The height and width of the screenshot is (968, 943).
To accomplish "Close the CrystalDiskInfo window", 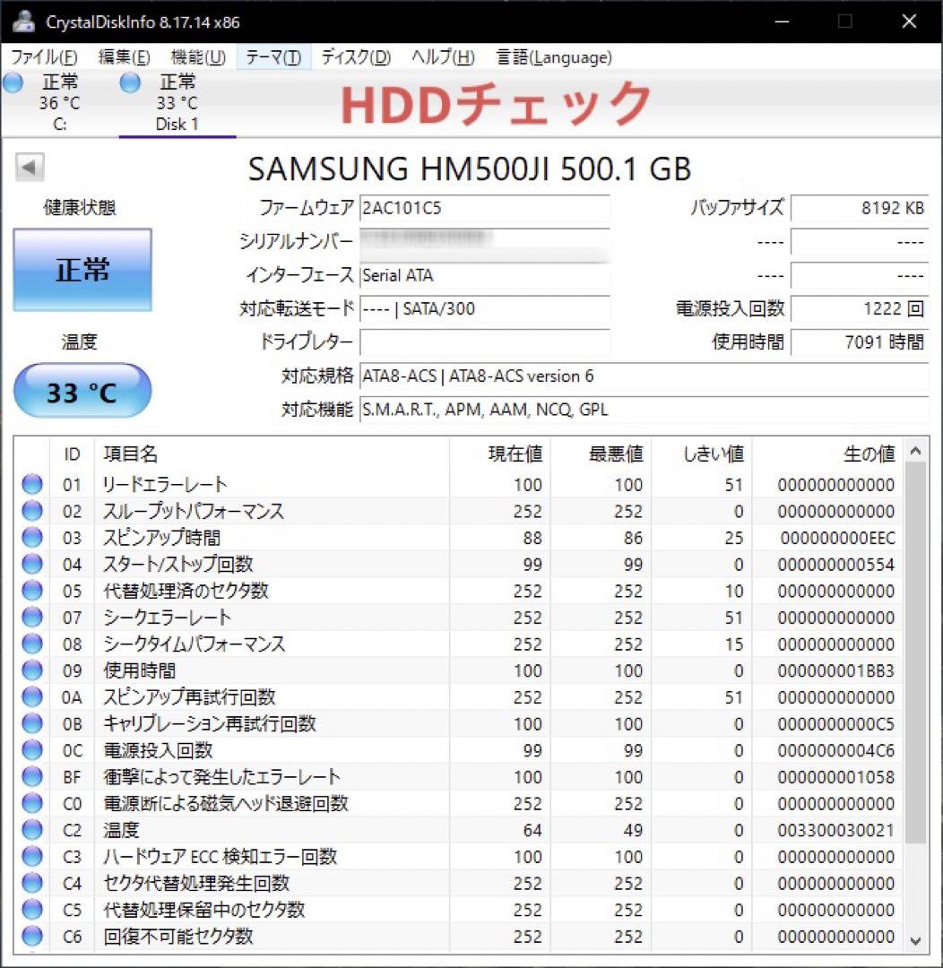I will [909, 22].
